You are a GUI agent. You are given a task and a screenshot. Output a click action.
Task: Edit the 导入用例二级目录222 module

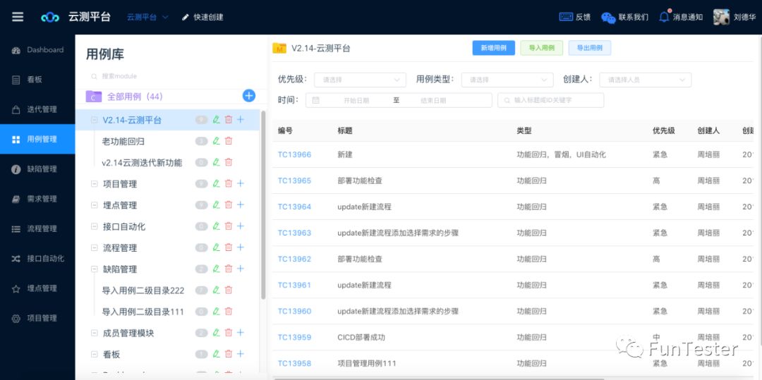(217, 290)
